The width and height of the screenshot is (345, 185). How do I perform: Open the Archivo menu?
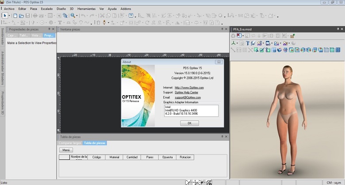[x=9, y=9]
